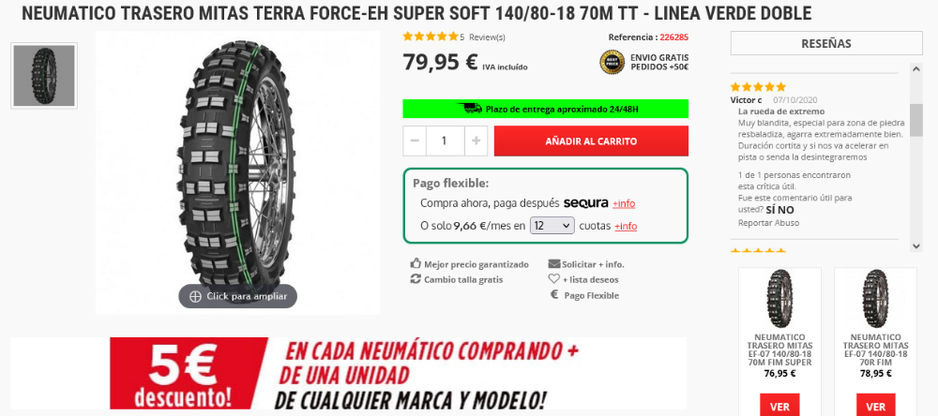Open the 12 cuotas installment dropdown
Image resolution: width=938 pixels, height=416 pixels.
(x=552, y=226)
